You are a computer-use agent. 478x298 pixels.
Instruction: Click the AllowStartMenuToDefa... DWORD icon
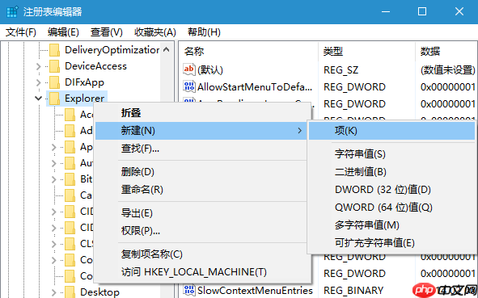coord(189,86)
